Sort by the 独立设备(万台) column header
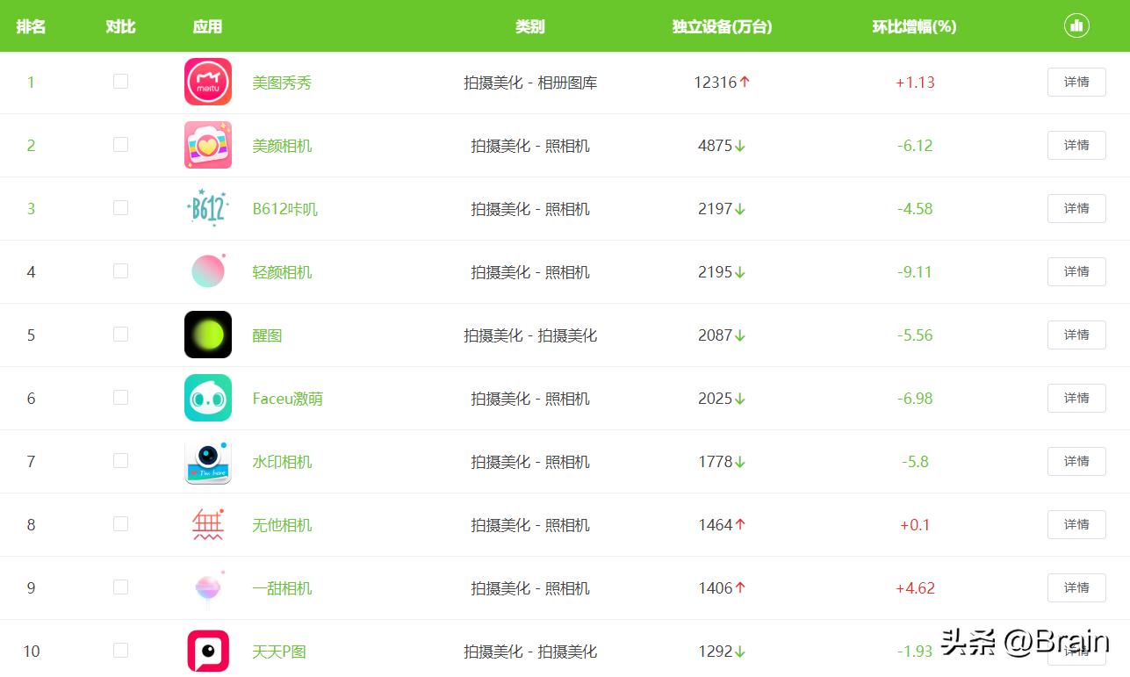1130x677 pixels. [721, 25]
